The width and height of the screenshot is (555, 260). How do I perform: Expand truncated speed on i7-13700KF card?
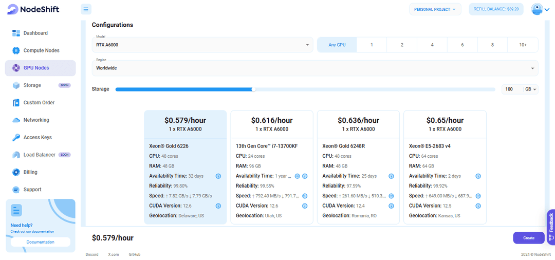[x=305, y=196]
